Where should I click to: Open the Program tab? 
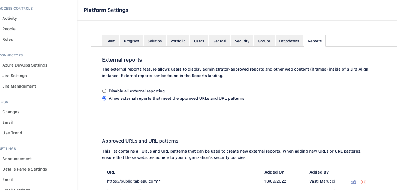tap(131, 41)
